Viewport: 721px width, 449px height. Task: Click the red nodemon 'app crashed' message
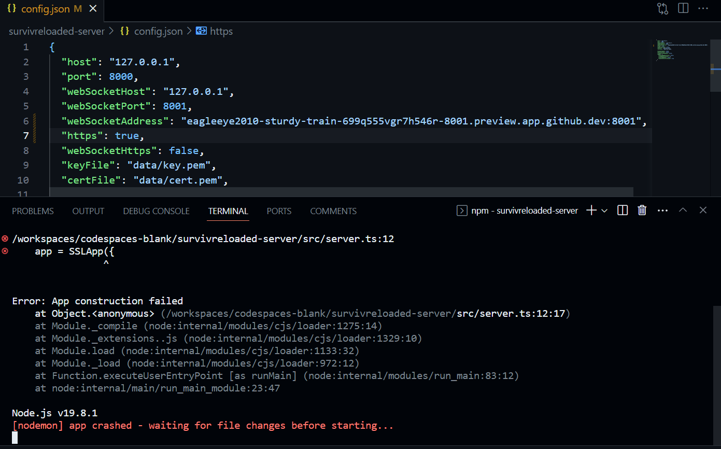coord(203,426)
